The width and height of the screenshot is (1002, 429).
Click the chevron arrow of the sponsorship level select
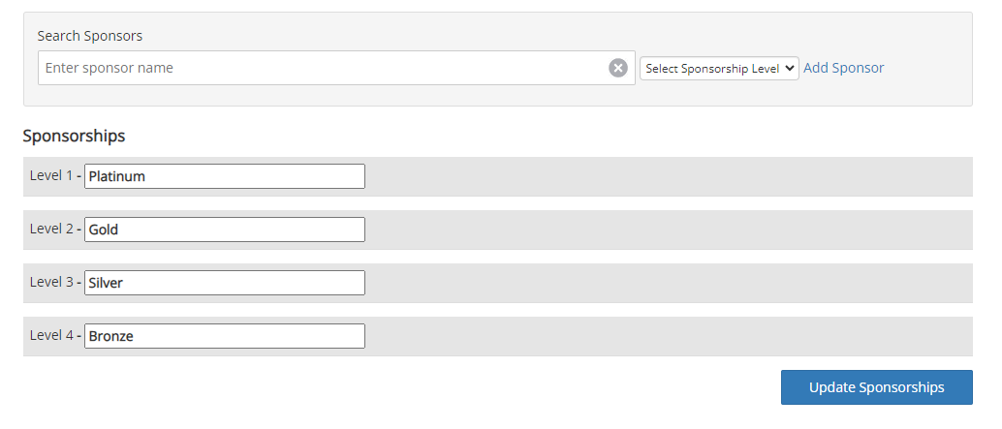[x=789, y=69]
